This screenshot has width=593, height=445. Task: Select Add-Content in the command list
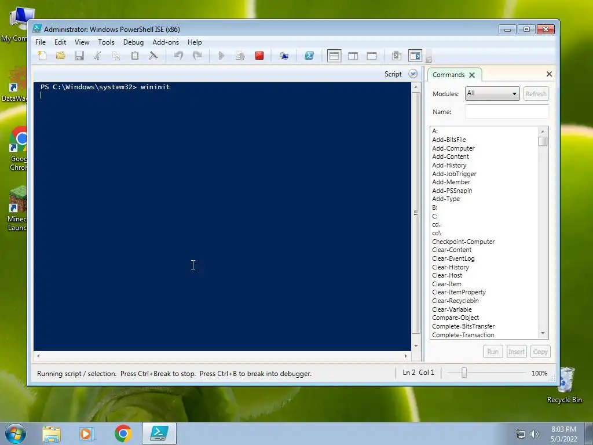[451, 156]
